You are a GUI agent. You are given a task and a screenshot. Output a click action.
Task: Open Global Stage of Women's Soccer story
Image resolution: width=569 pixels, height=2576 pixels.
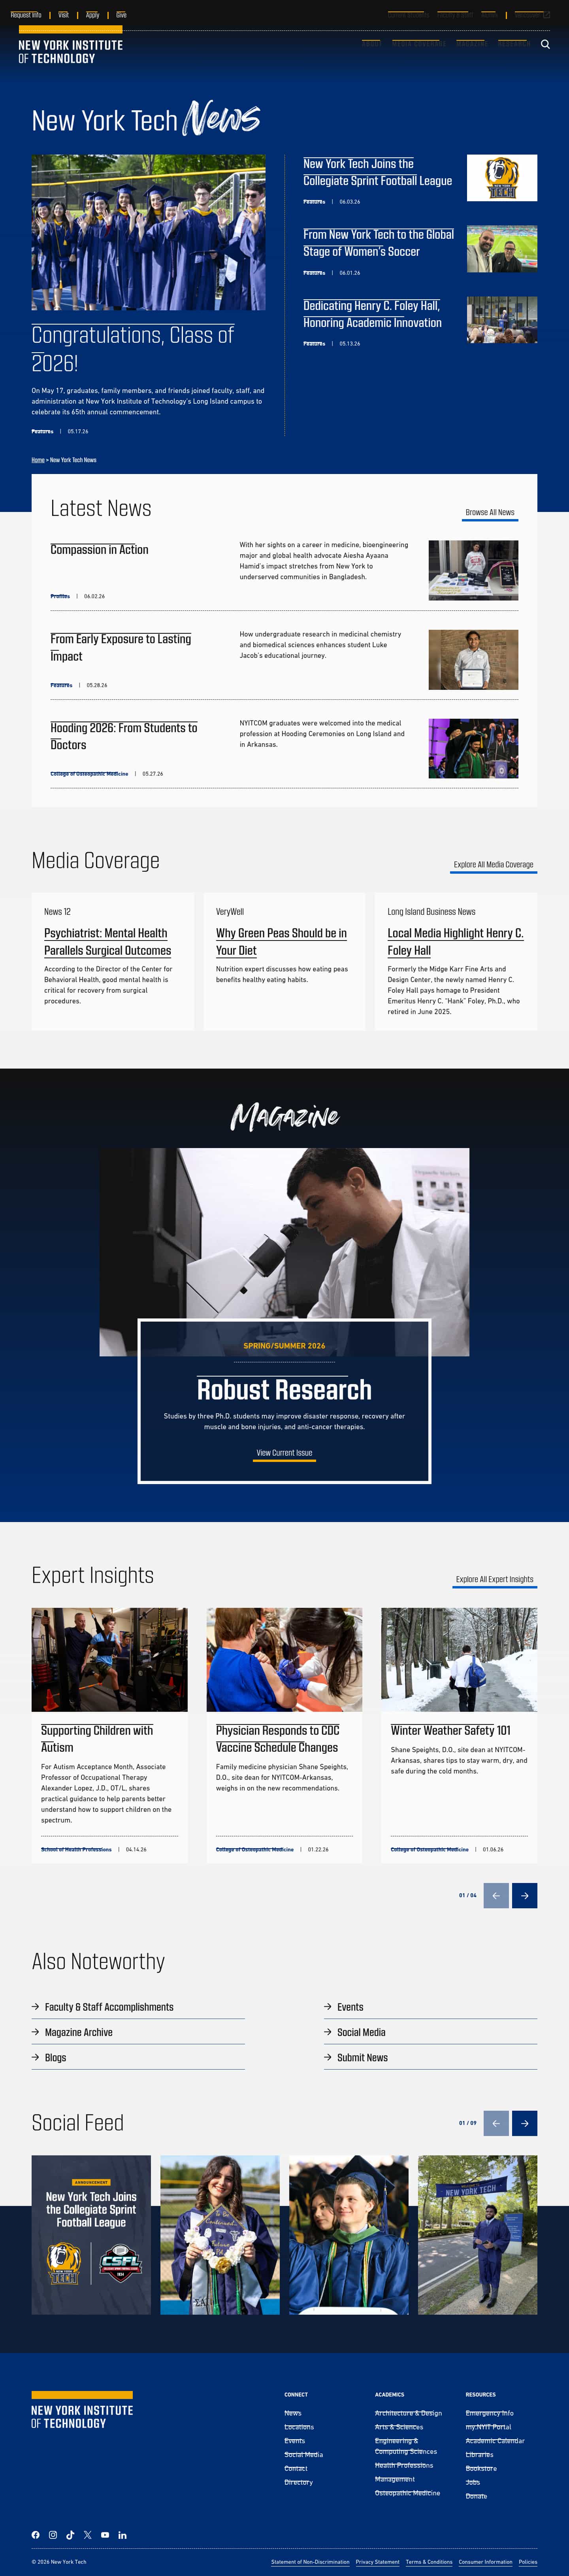(378, 243)
